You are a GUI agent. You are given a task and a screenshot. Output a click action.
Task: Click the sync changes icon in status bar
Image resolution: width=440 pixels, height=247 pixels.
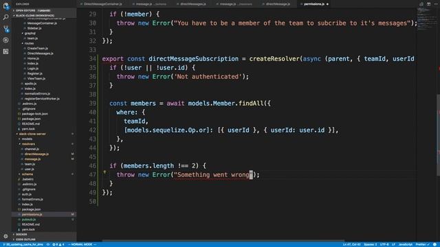[48, 244]
